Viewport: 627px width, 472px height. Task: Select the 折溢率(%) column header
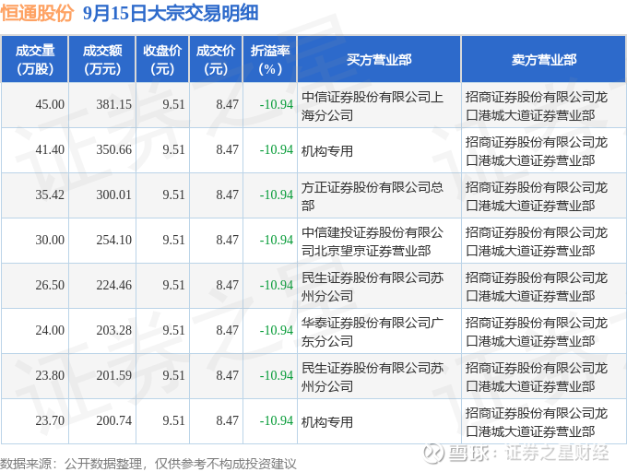coord(270,60)
